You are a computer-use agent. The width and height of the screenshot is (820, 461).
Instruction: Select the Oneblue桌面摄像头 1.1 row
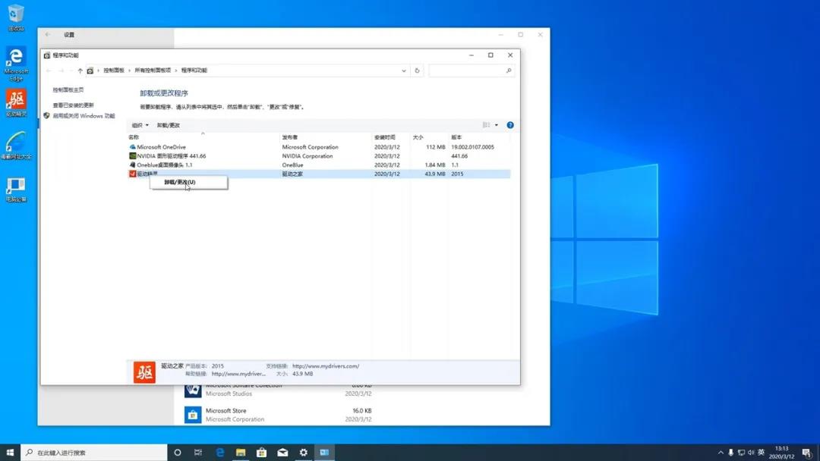319,165
